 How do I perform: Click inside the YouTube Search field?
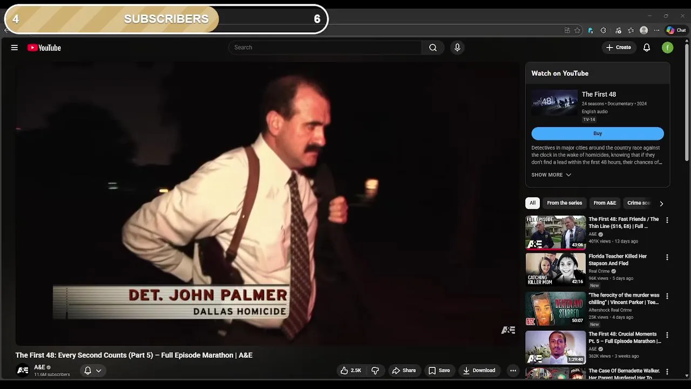325,48
